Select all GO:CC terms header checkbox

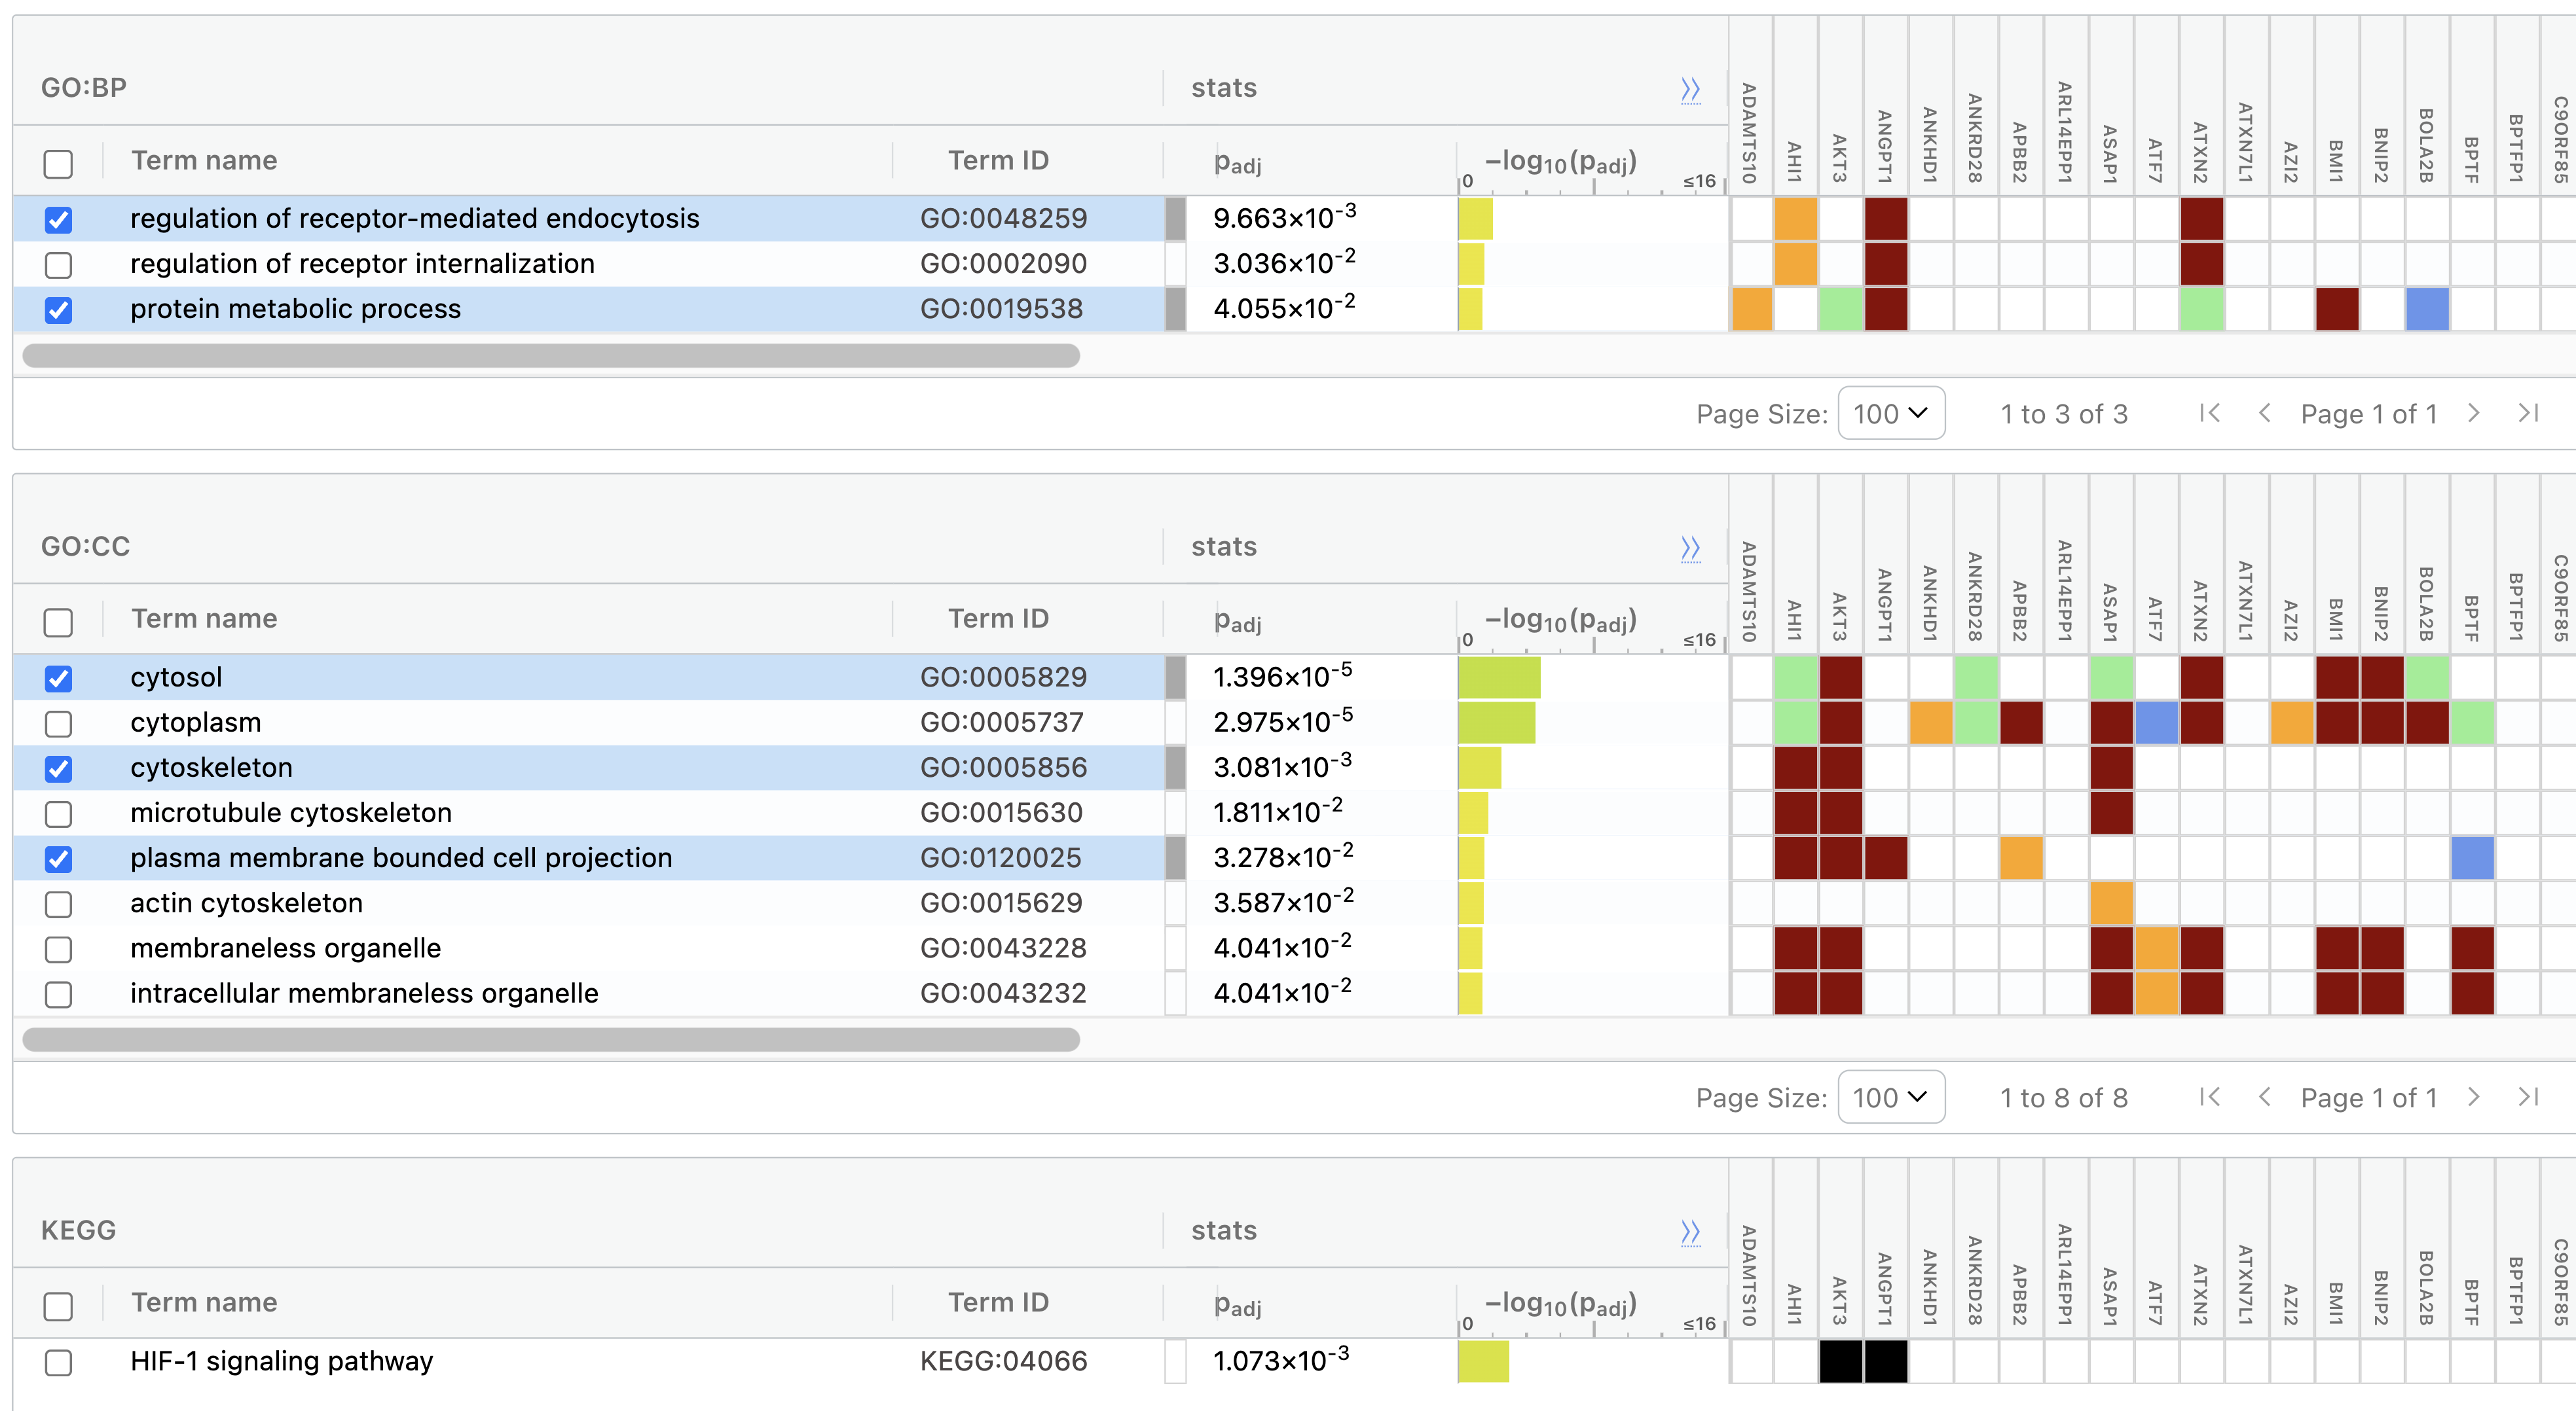59,622
